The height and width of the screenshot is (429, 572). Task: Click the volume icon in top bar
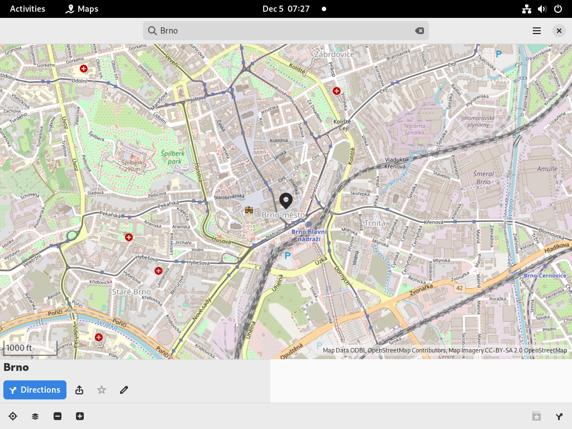click(542, 9)
